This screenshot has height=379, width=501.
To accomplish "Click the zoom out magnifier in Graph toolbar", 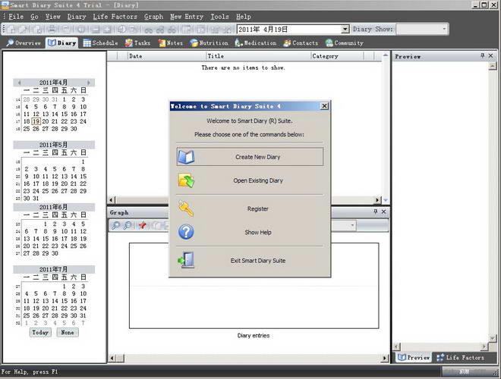I will [x=128, y=226].
